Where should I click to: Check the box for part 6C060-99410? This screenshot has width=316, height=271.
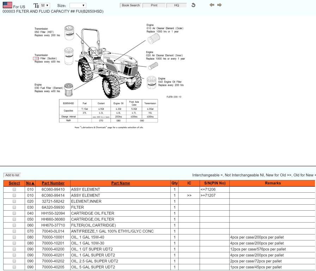pos(14,189)
